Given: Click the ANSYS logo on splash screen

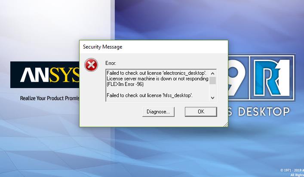Looking at the screenshot, I should [x=45, y=75].
